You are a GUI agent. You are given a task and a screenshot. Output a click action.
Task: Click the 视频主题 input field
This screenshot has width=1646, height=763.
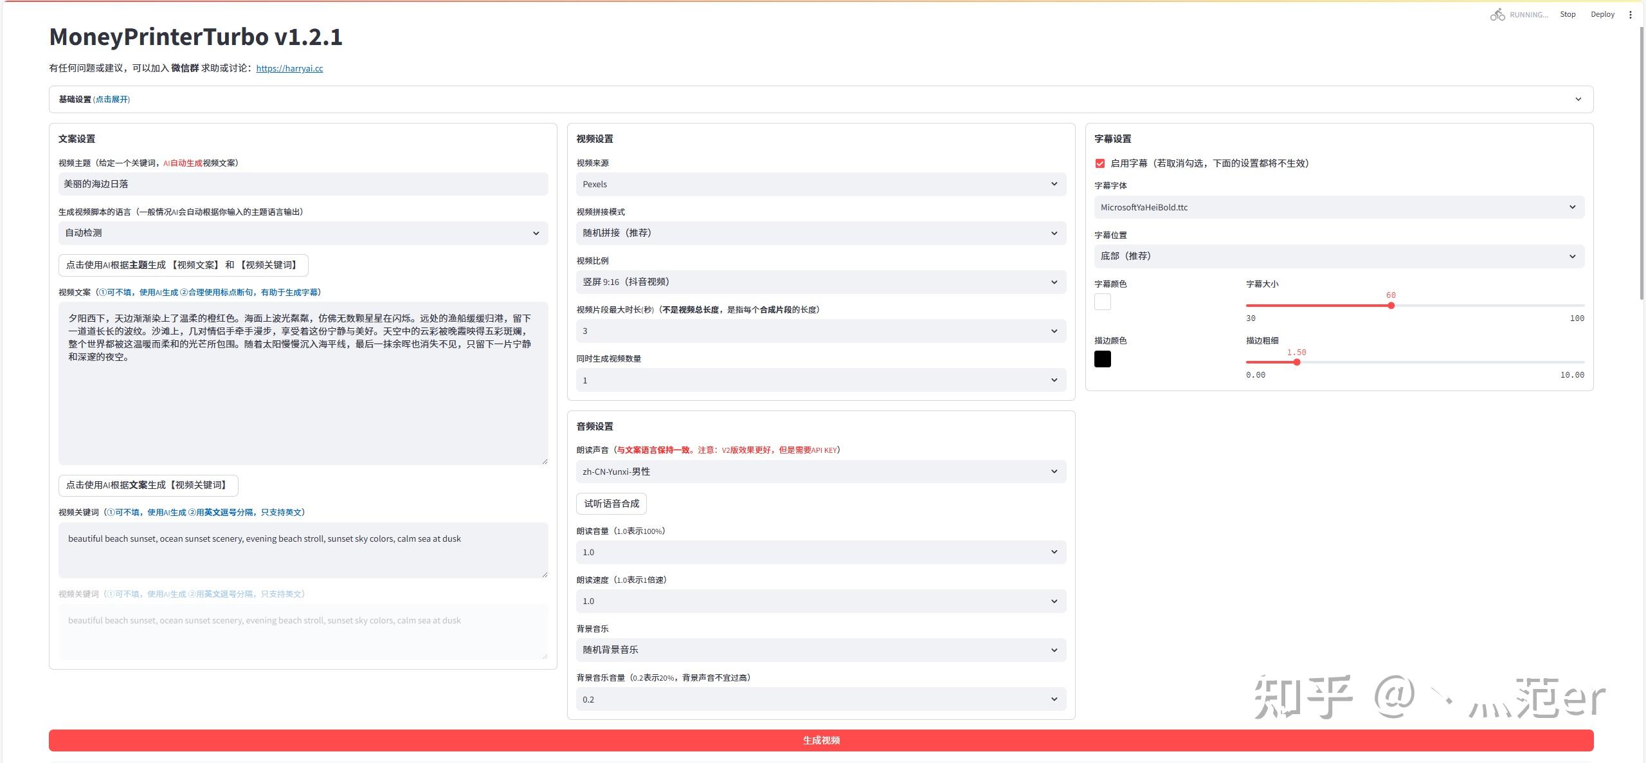pos(303,184)
